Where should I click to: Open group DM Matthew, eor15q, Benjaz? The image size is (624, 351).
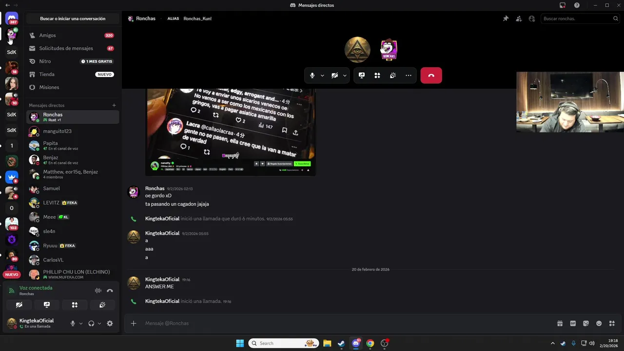point(73,174)
